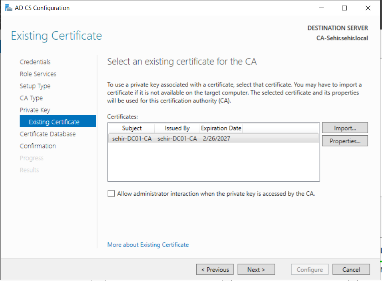Go to the Credentials step

click(35, 62)
